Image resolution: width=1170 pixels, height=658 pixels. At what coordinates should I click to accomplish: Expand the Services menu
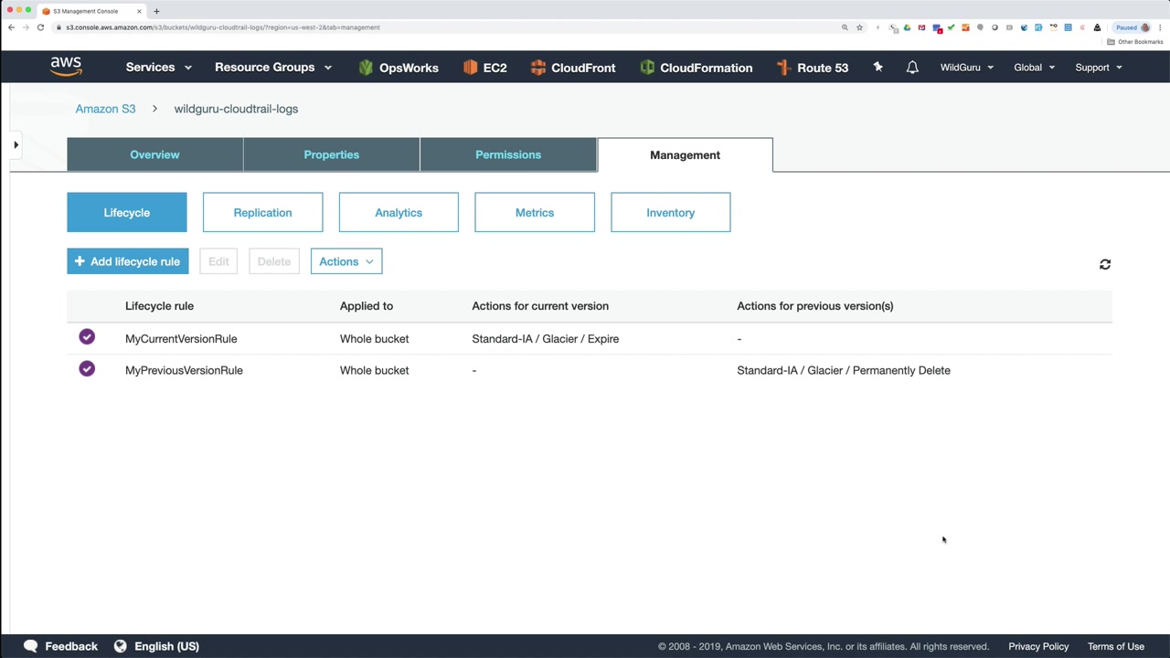(159, 68)
